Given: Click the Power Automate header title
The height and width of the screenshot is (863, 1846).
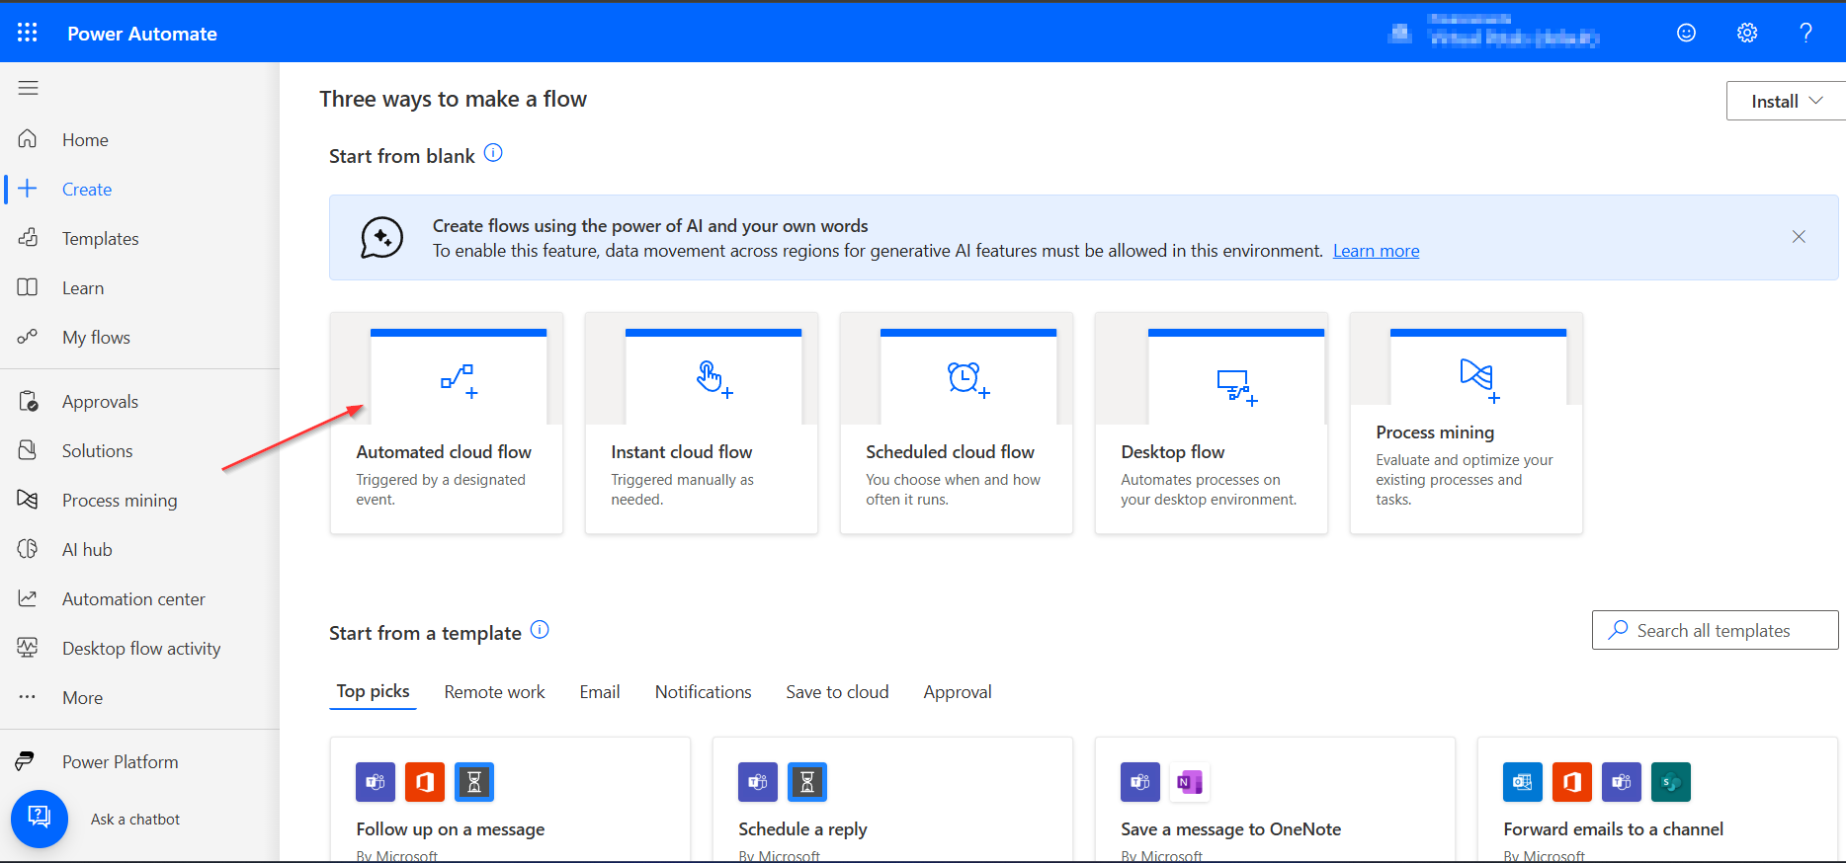Looking at the screenshot, I should 142,34.
